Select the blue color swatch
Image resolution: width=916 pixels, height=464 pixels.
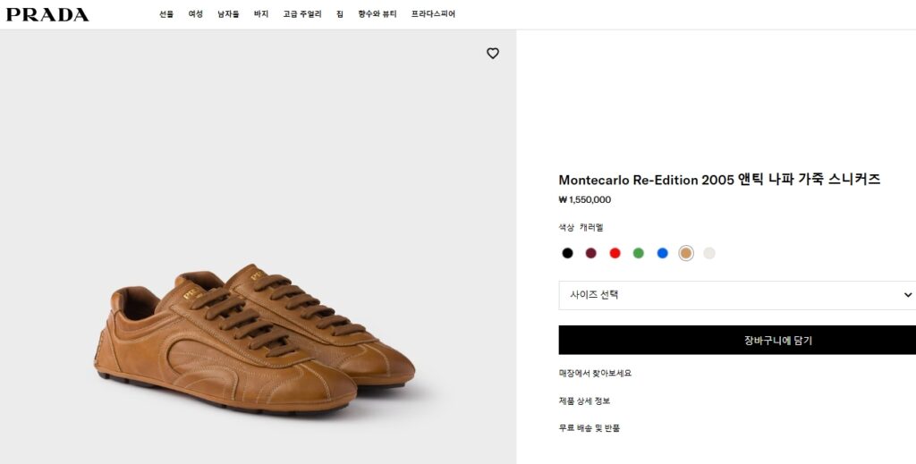[x=662, y=253]
